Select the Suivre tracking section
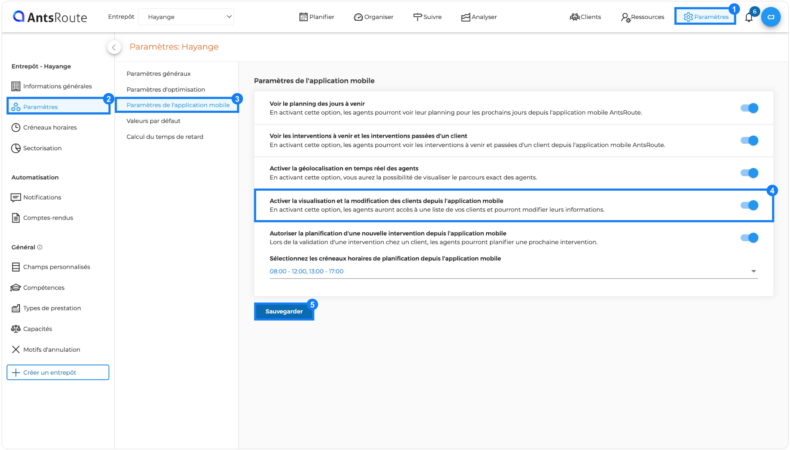790x450 pixels. (427, 17)
